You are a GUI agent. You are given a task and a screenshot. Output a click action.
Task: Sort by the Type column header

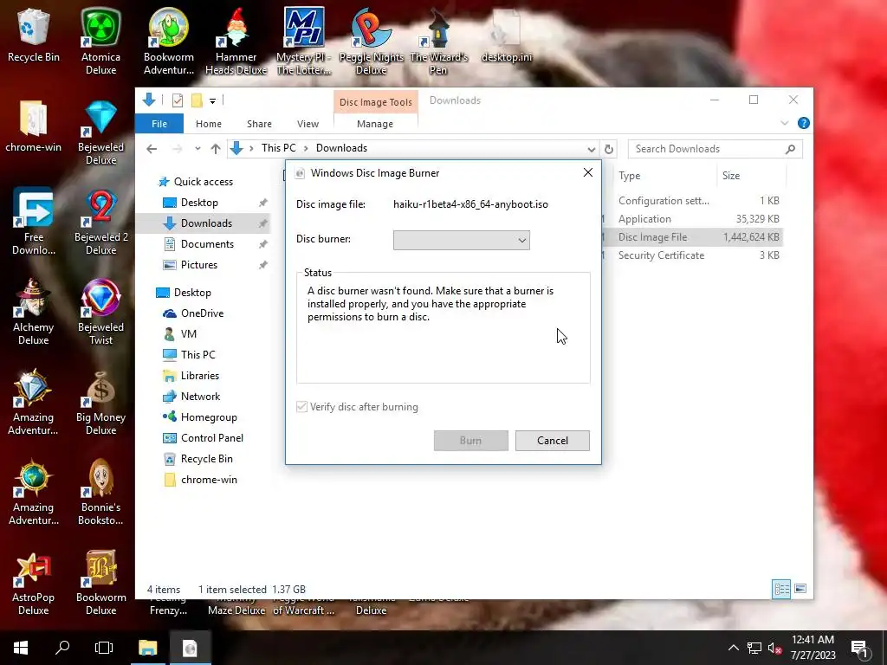click(x=664, y=175)
